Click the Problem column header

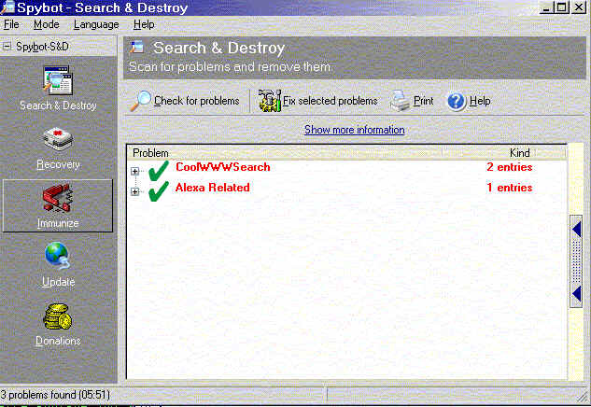150,153
